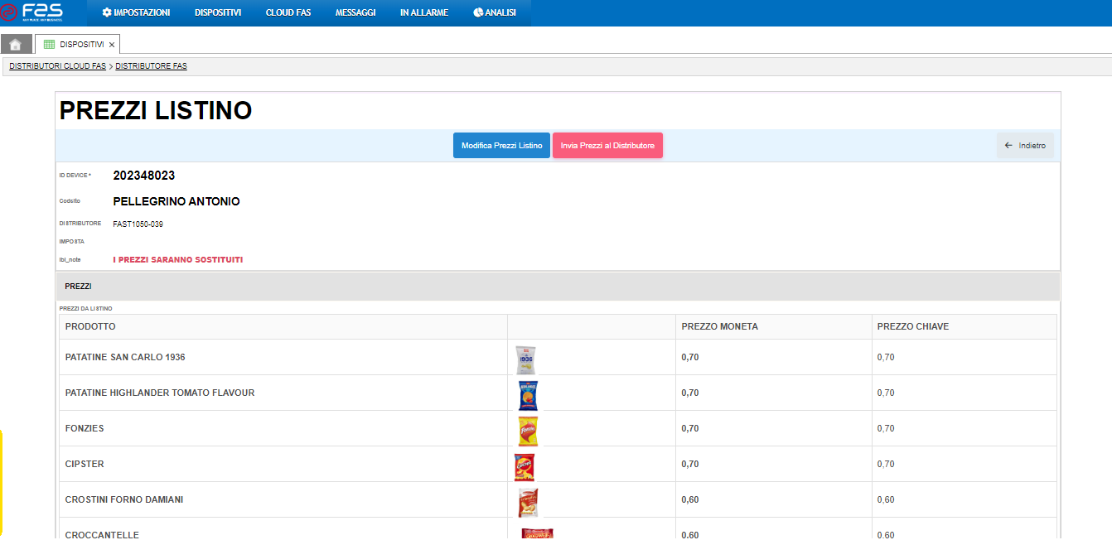This screenshot has width=1112, height=540.
Task: Click the distributor code FAST1050-039
Action: (x=138, y=224)
